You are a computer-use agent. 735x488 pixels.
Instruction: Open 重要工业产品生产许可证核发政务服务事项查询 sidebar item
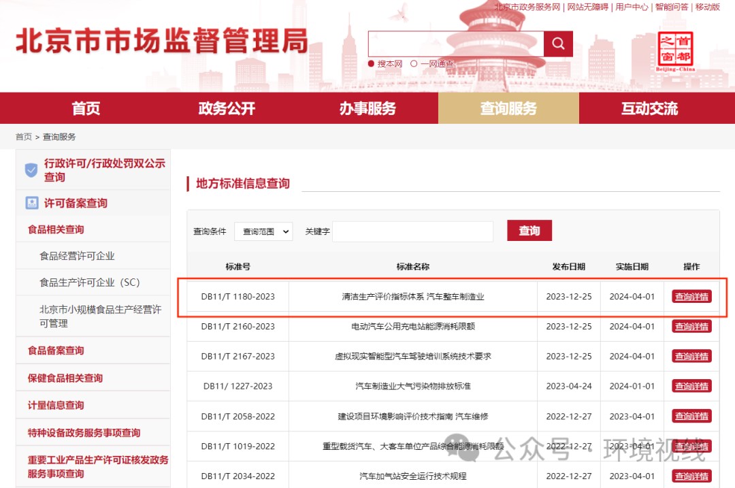pos(98,466)
